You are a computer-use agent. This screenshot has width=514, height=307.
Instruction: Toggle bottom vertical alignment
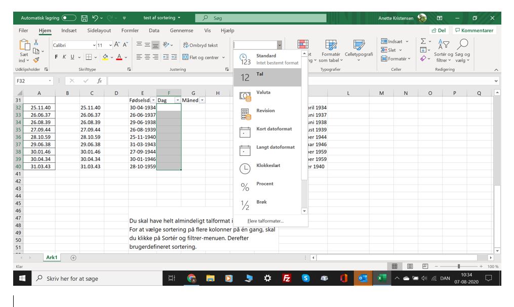click(x=155, y=45)
